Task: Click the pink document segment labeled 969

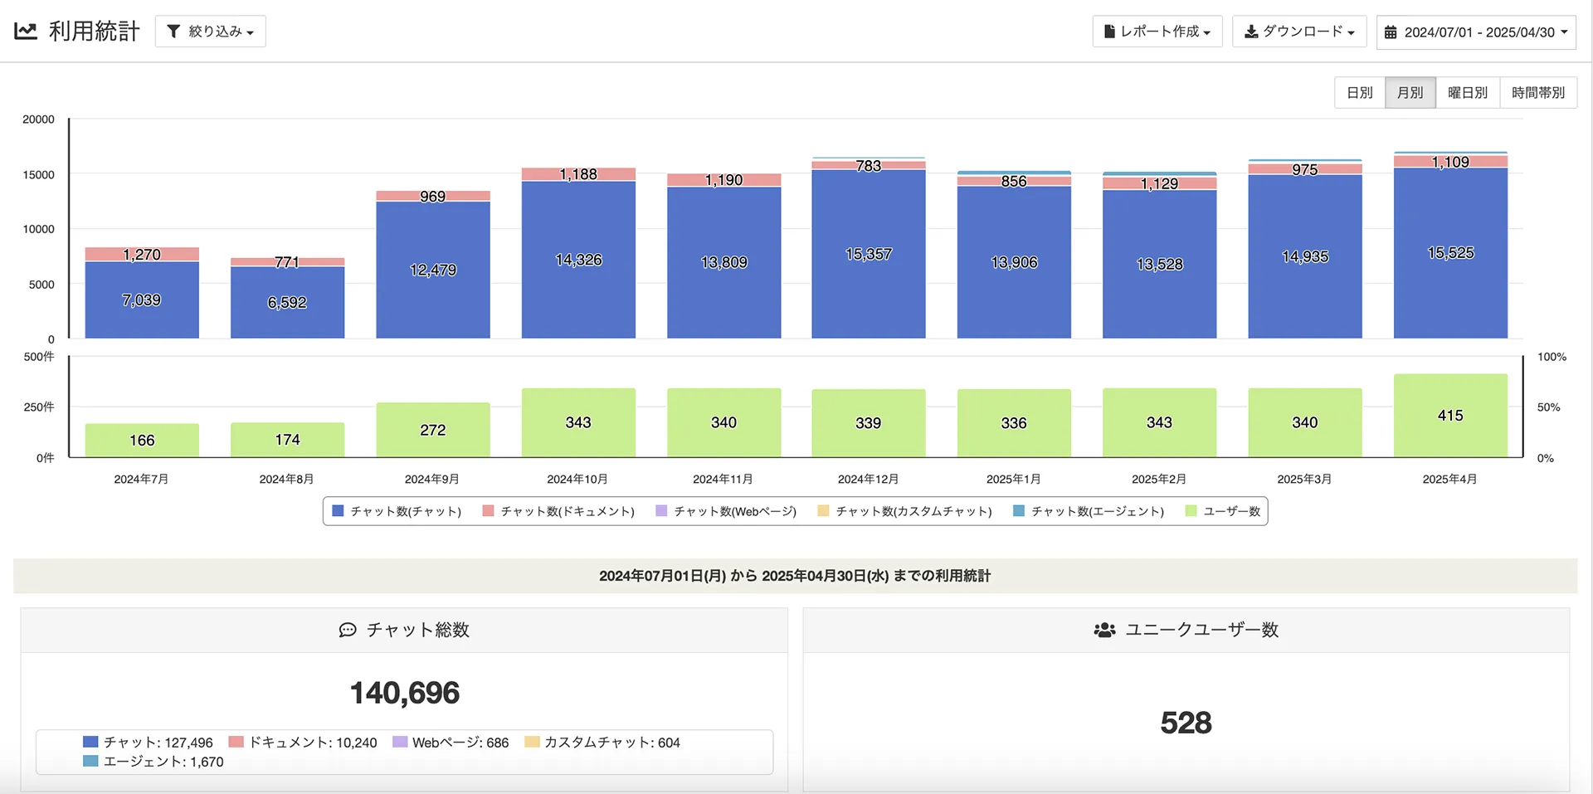Action: pyautogui.click(x=433, y=197)
